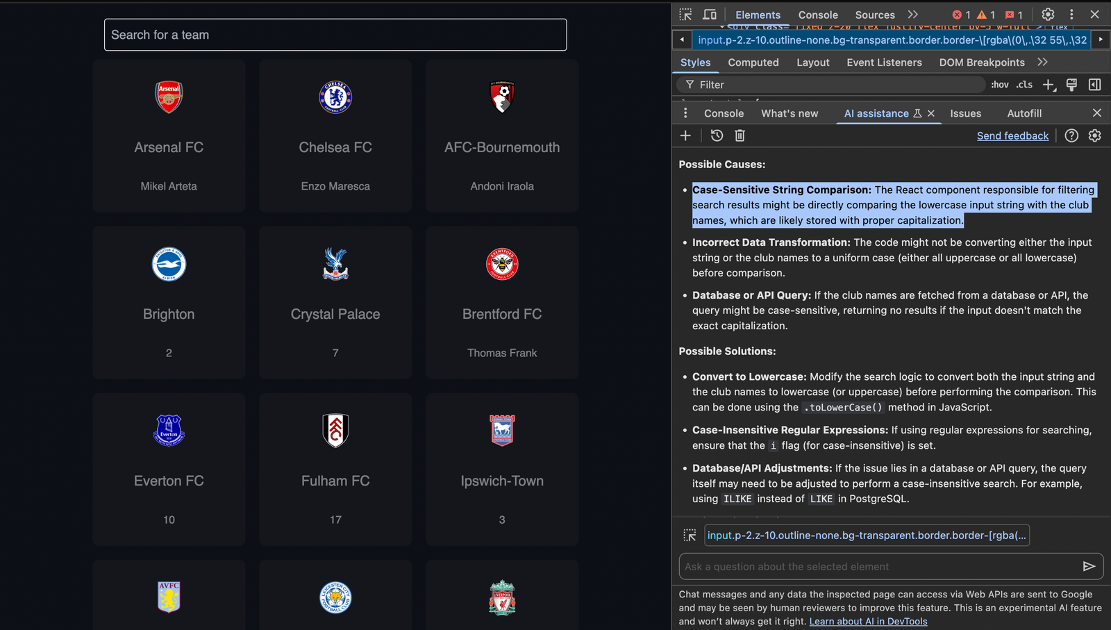Viewport: 1111px width, 630px height.
Task: Click Learn about AI in DevTools link
Action: point(868,621)
